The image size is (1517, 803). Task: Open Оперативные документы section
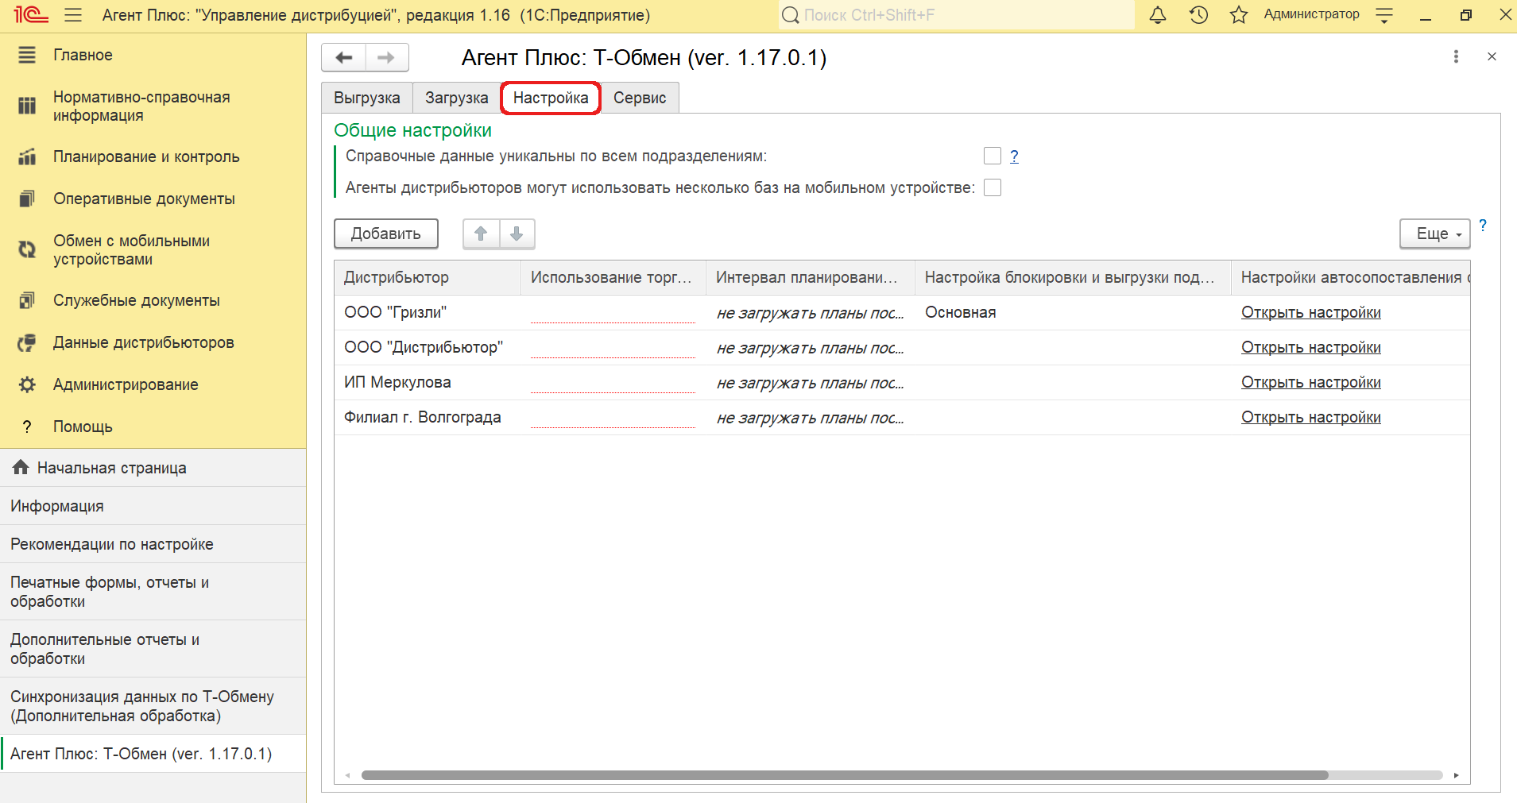click(x=144, y=199)
